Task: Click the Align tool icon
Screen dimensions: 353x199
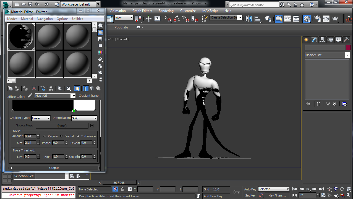Action: pyautogui.click(x=258, y=19)
